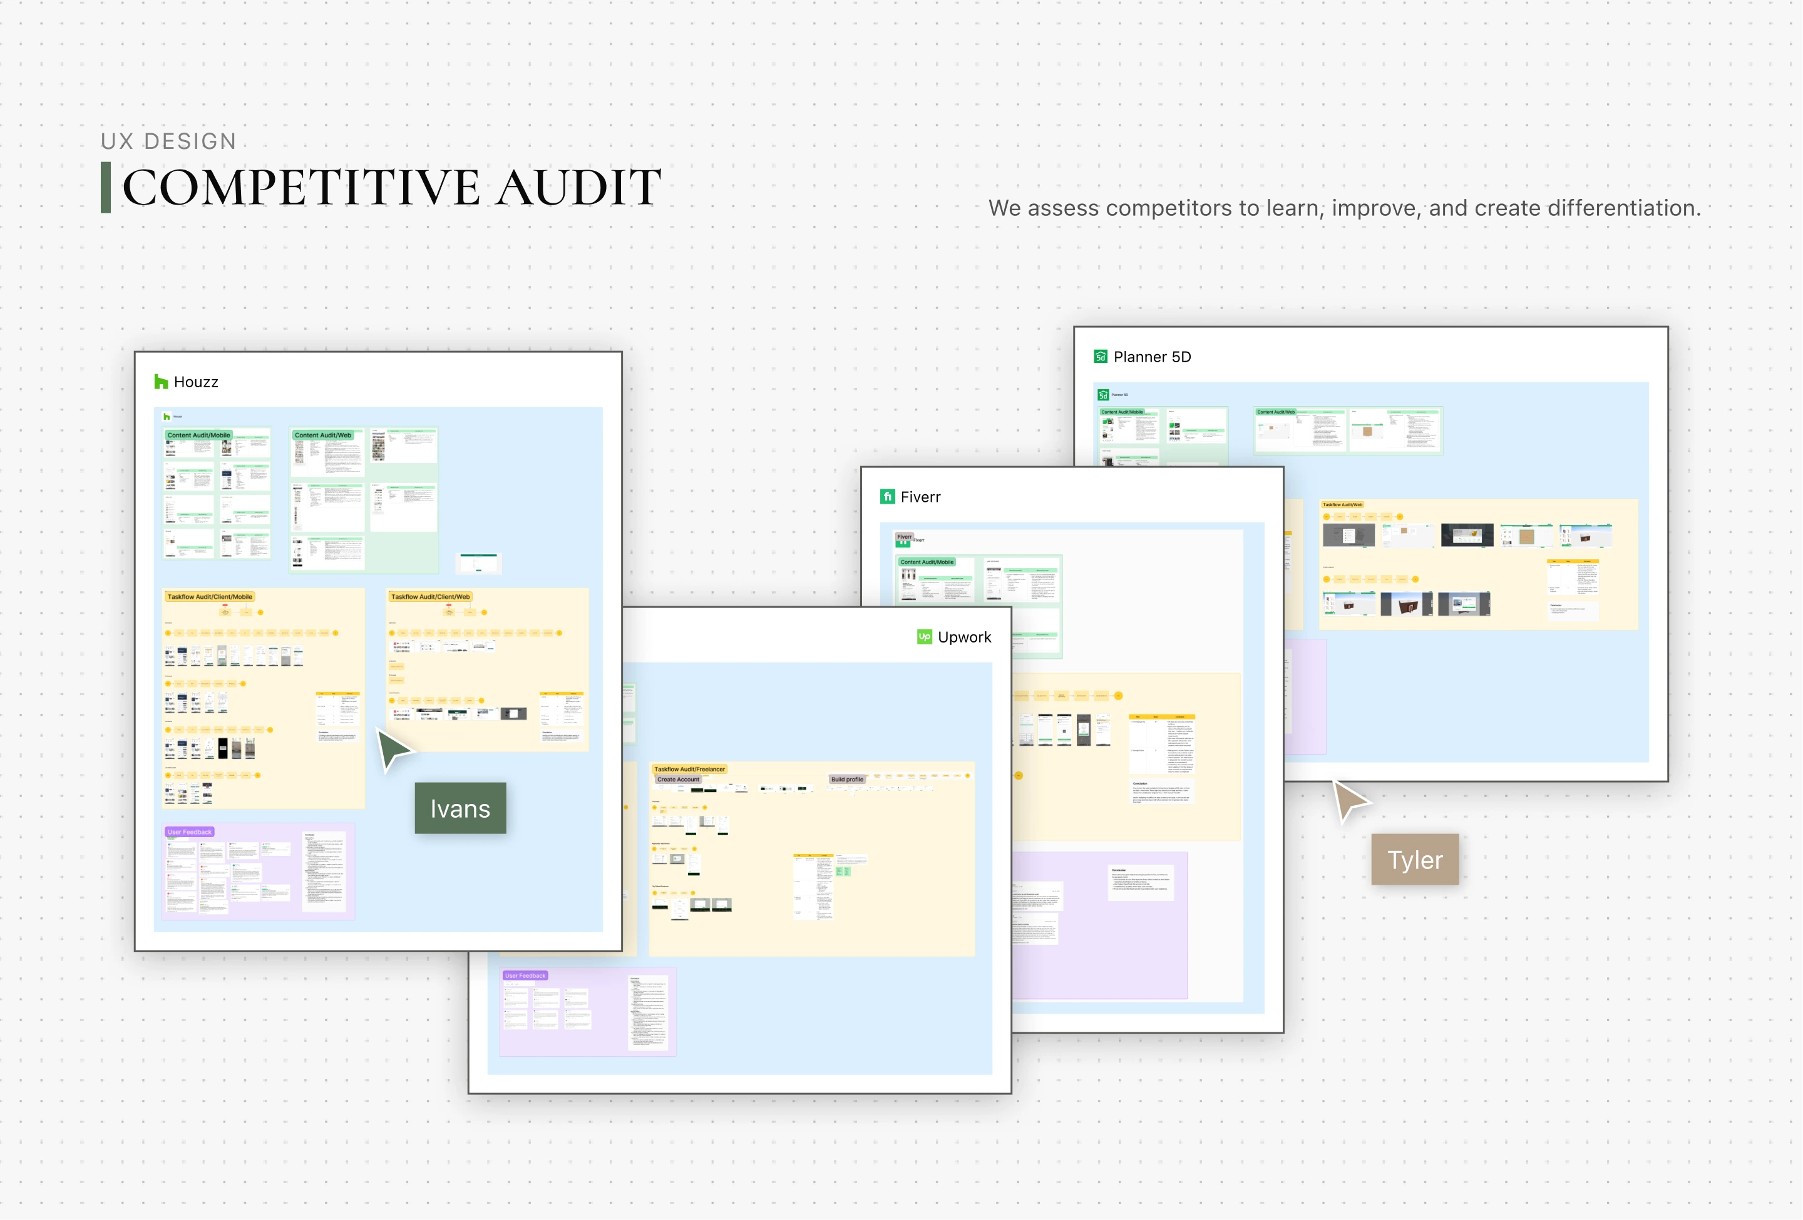Image resolution: width=1803 pixels, height=1220 pixels.
Task: Select the Build profile flow label
Action: coord(846,779)
